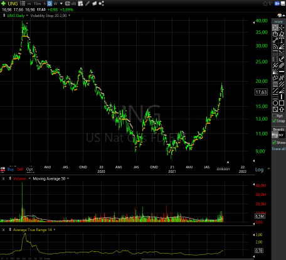Select the vertical line tool
Image resolution: width=286 pixels, height=260 pixels.
[x=282, y=97]
